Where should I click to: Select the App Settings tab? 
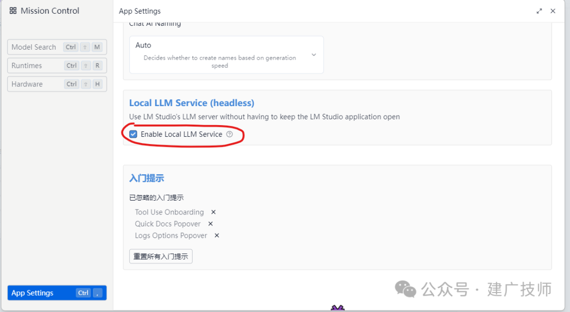[x=57, y=292]
